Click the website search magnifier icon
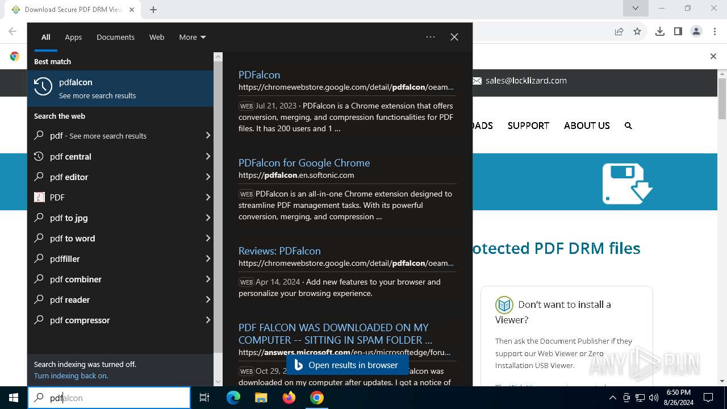The width and height of the screenshot is (727, 409). point(628,126)
